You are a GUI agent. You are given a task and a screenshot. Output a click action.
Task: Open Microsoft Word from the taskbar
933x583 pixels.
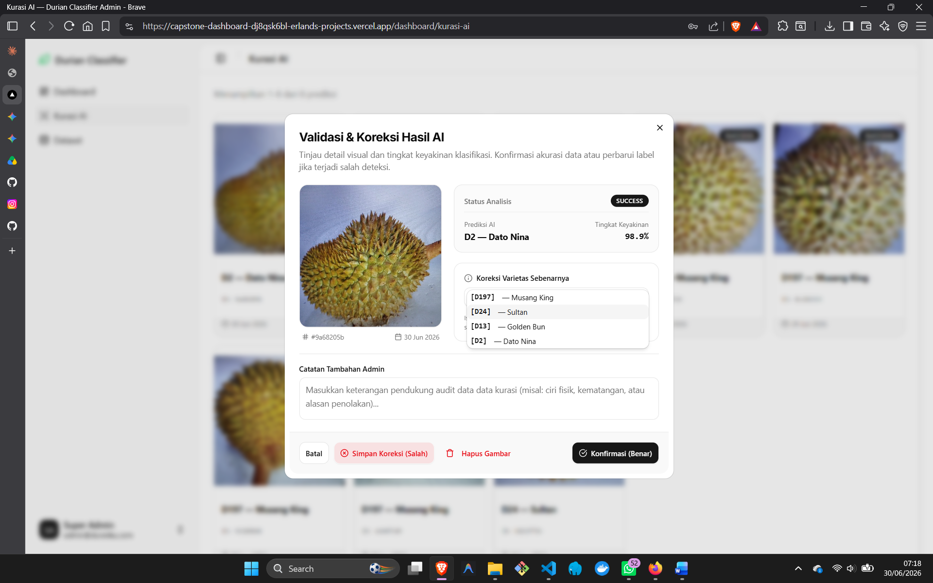point(682,568)
